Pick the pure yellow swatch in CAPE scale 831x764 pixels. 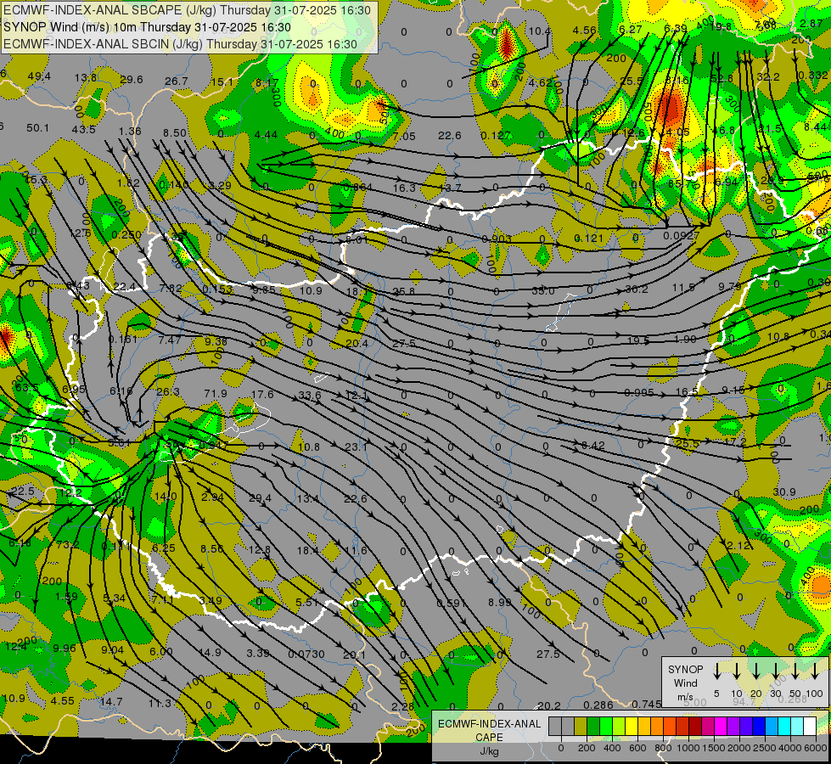pos(632,727)
